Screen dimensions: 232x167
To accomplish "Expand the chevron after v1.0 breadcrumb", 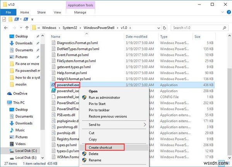I will [x=130, y=28].
